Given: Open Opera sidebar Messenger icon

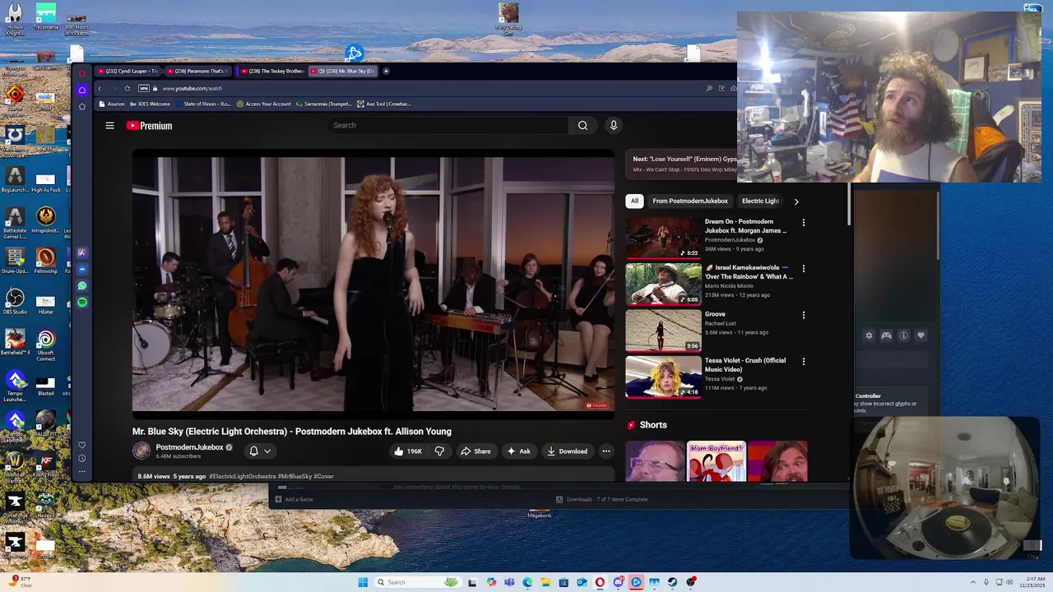Looking at the screenshot, I should [x=82, y=270].
